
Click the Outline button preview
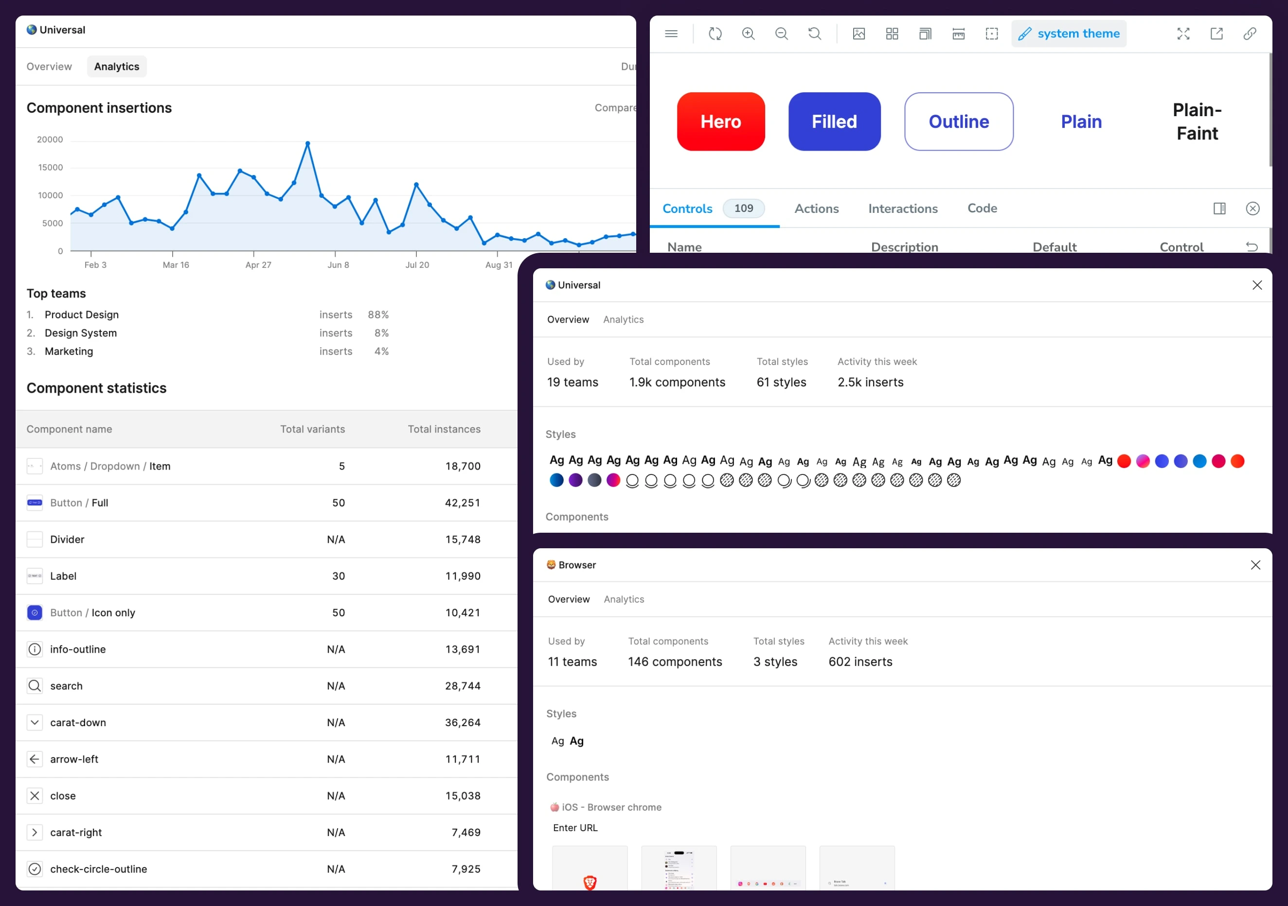tap(958, 122)
